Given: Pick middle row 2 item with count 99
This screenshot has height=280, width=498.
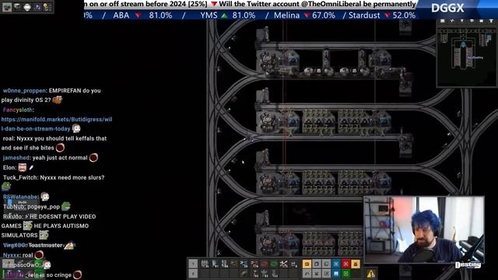Looking at the screenshot, I should tap(265, 274).
